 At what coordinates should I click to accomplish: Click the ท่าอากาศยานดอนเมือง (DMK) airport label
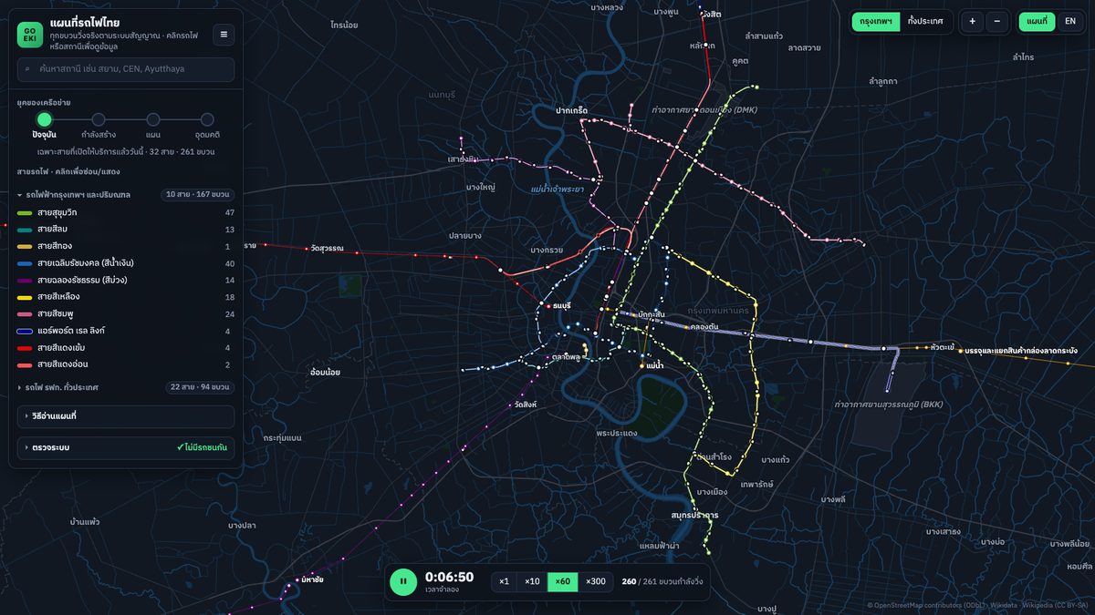[x=704, y=110]
